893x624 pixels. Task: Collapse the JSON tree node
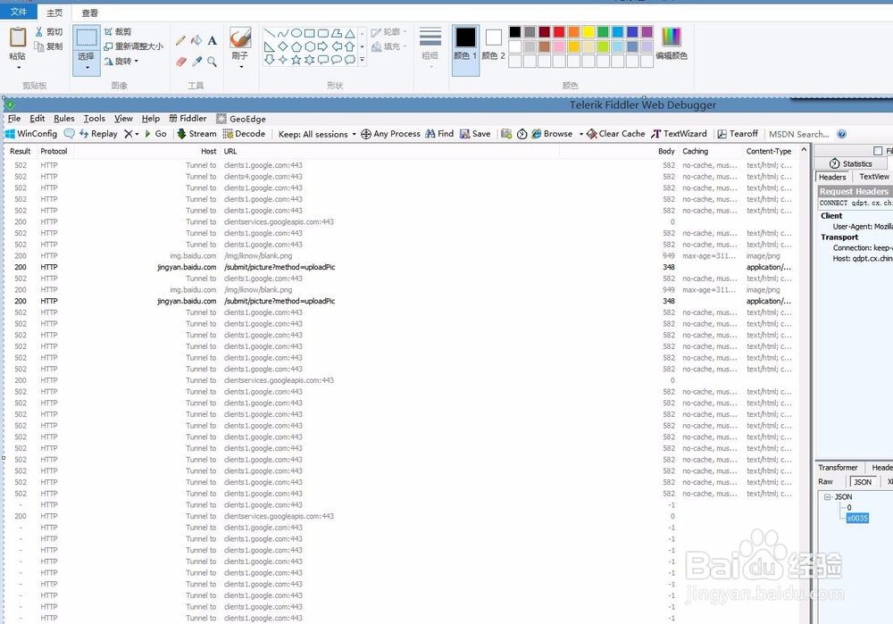(827, 497)
